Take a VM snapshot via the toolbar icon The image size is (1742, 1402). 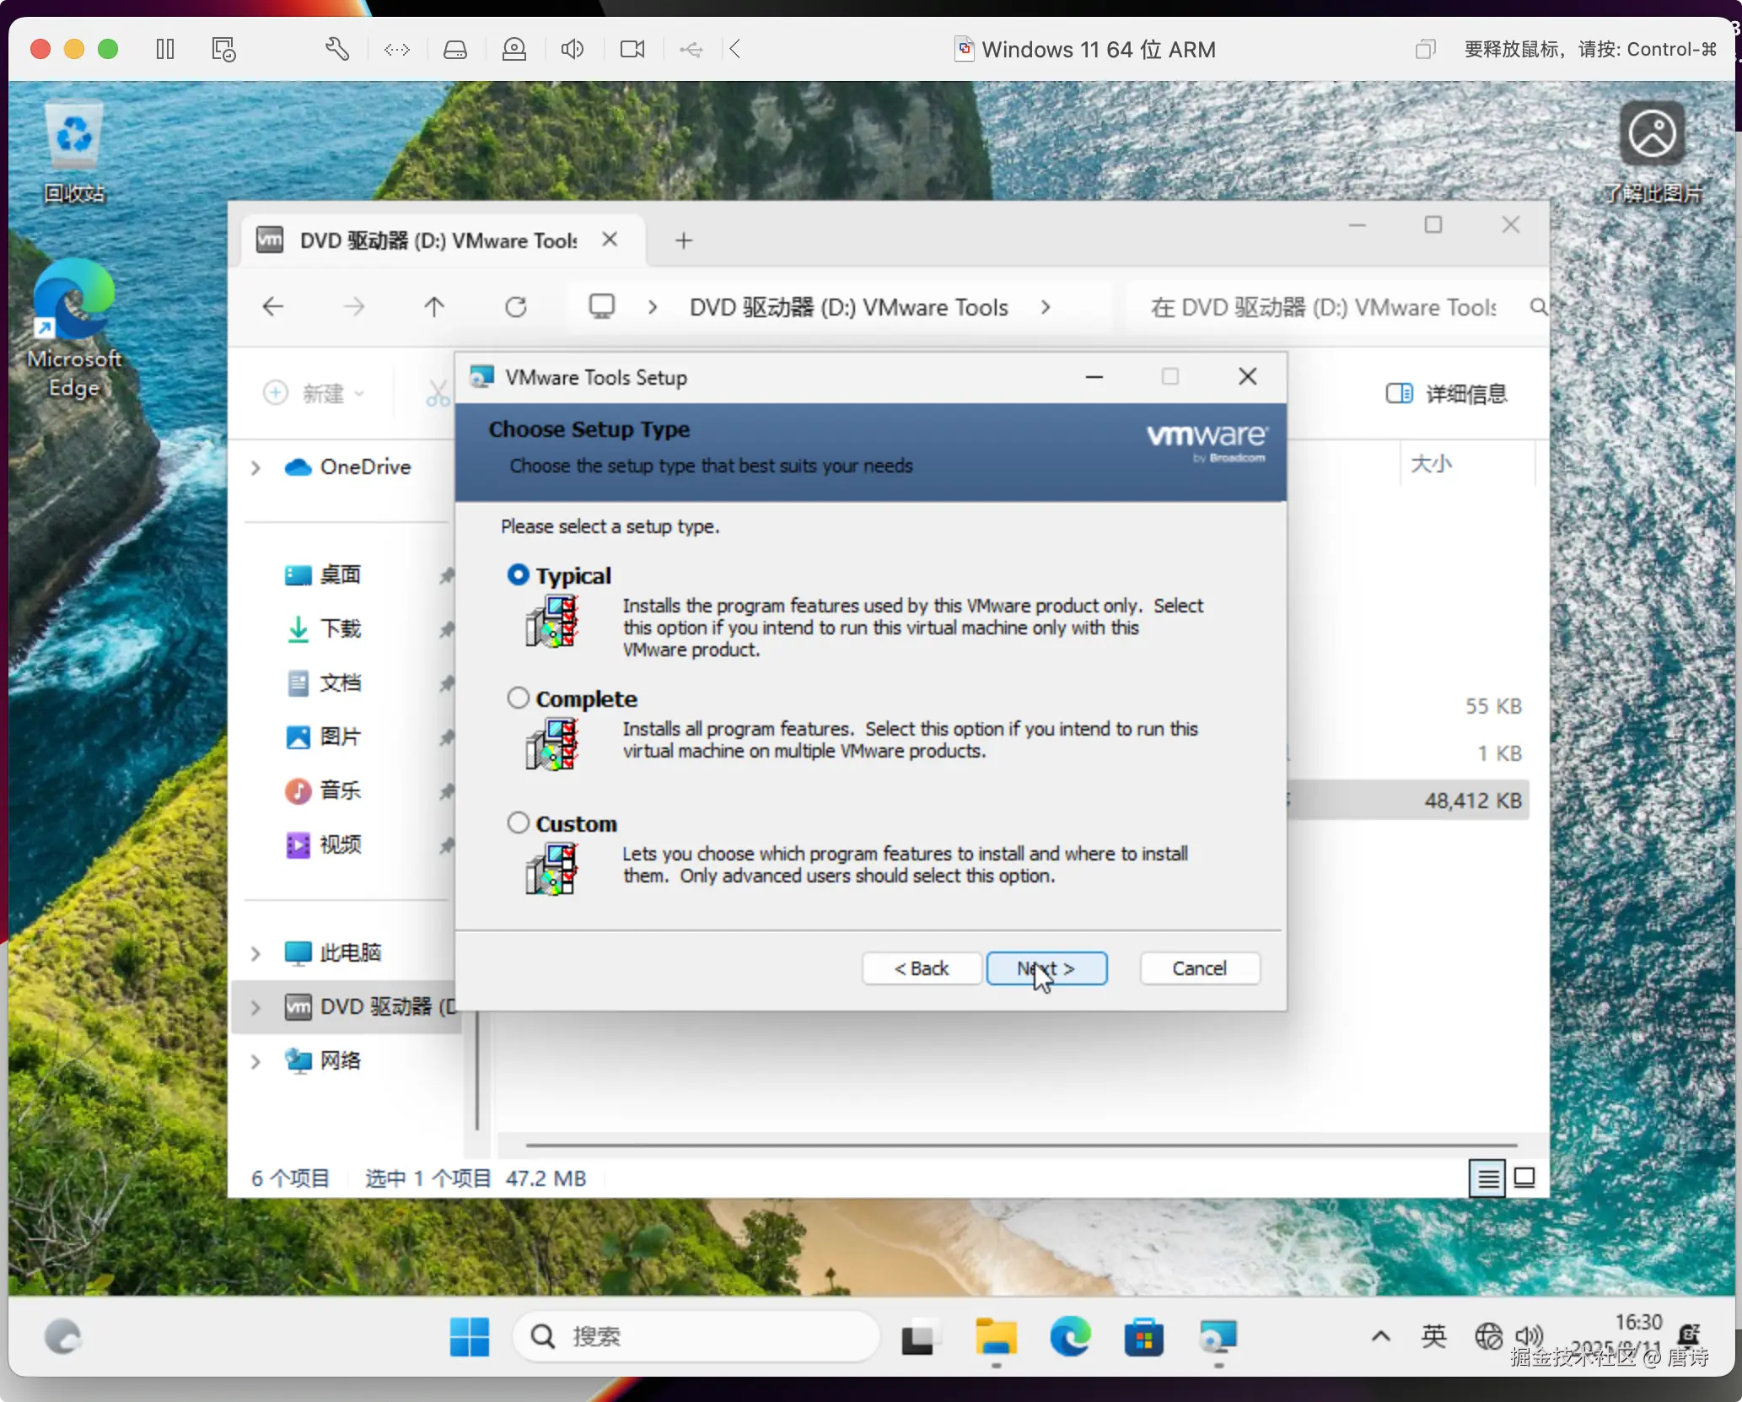[223, 49]
